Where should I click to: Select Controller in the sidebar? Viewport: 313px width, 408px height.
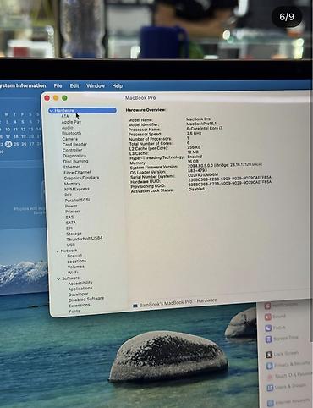point(73,150)
